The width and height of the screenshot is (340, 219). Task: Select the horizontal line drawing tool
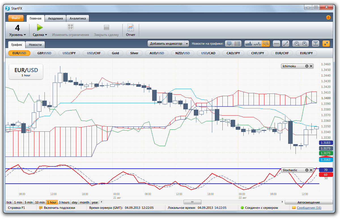pyautogui.click(x=277, y=44)
